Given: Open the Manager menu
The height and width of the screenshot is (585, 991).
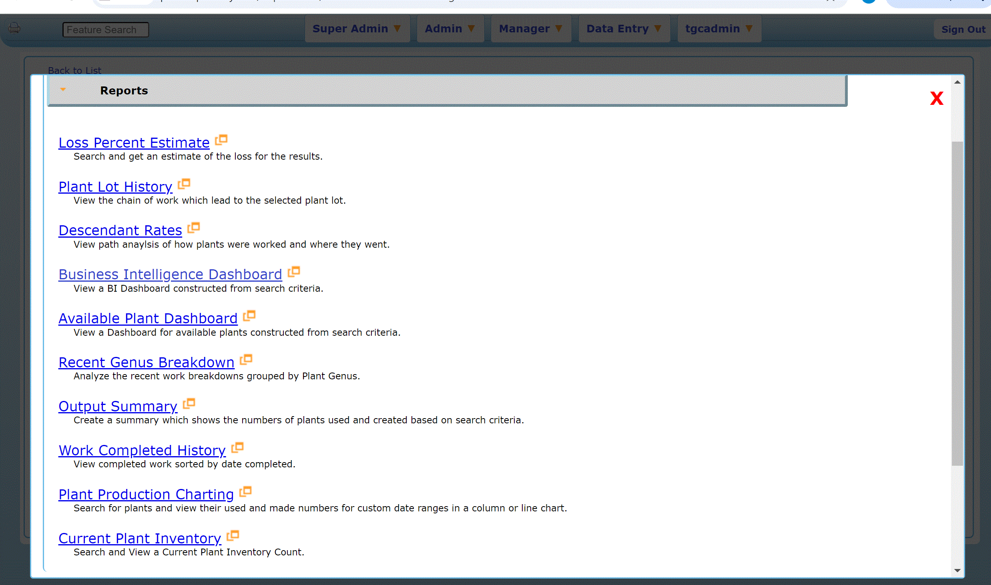Looking at the screenshot, I should click(531, 29).
